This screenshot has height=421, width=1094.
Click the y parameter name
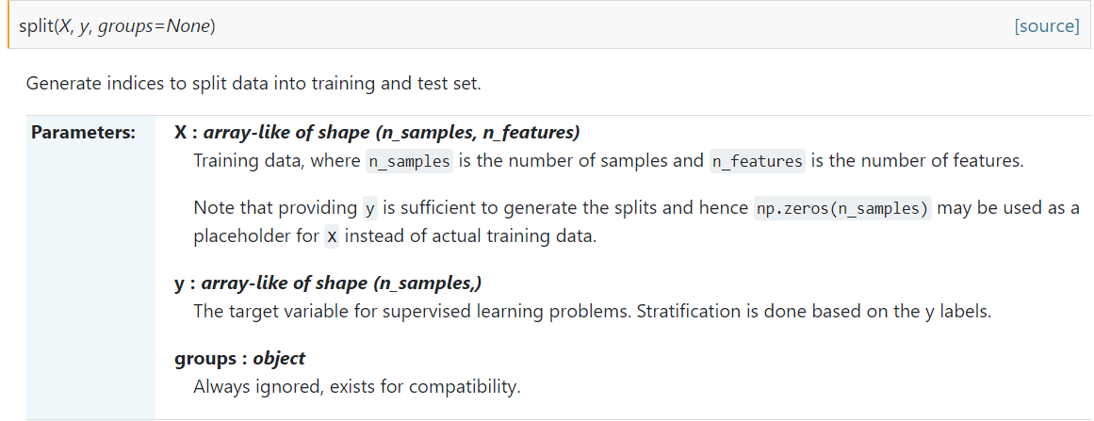(179, 283)
